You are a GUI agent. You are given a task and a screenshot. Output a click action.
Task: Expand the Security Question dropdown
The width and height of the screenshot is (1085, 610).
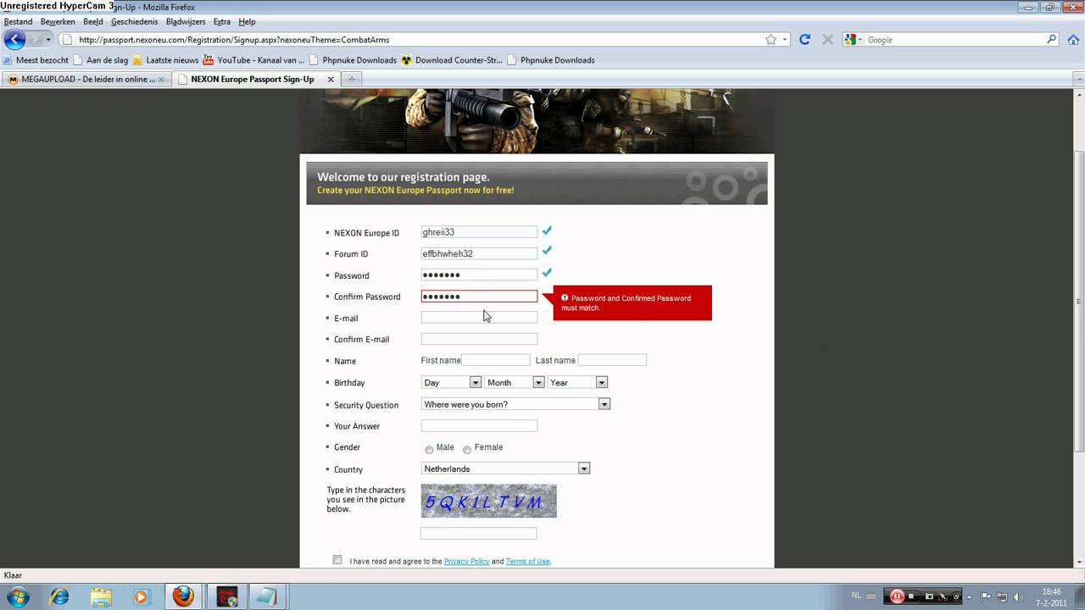515,404
